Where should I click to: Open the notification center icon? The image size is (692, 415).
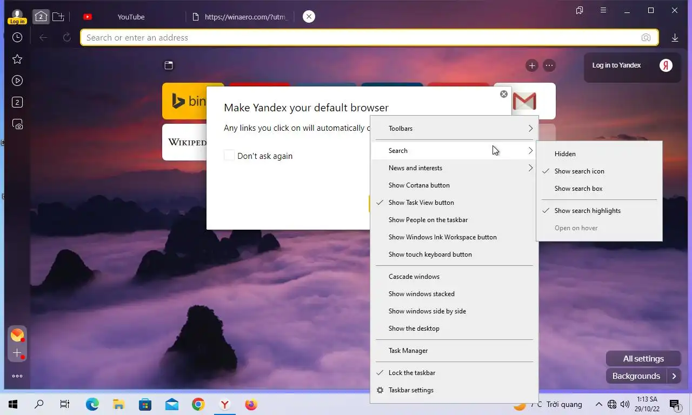coord(675,404)
